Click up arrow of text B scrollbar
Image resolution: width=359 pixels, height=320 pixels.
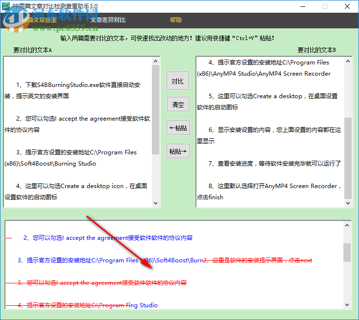[348, 61]
